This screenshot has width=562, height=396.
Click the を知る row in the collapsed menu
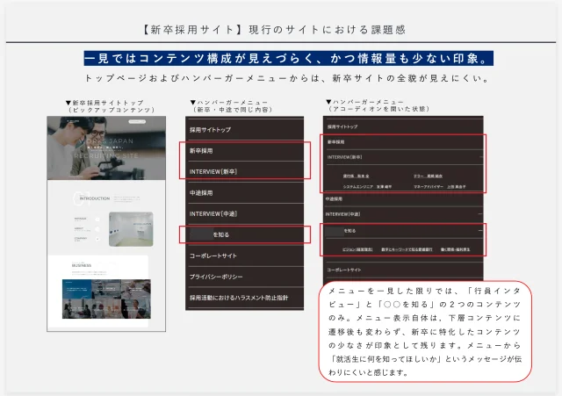tap(245, 234)
